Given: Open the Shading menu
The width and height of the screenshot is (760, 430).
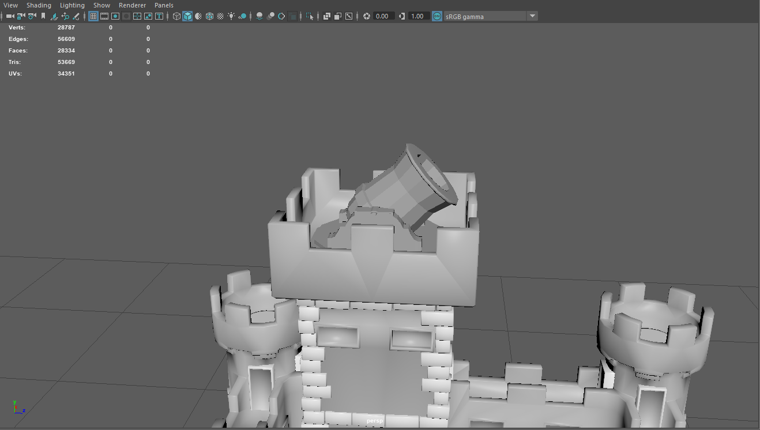Looking at the screenshot, I should (x=39, y=5).
